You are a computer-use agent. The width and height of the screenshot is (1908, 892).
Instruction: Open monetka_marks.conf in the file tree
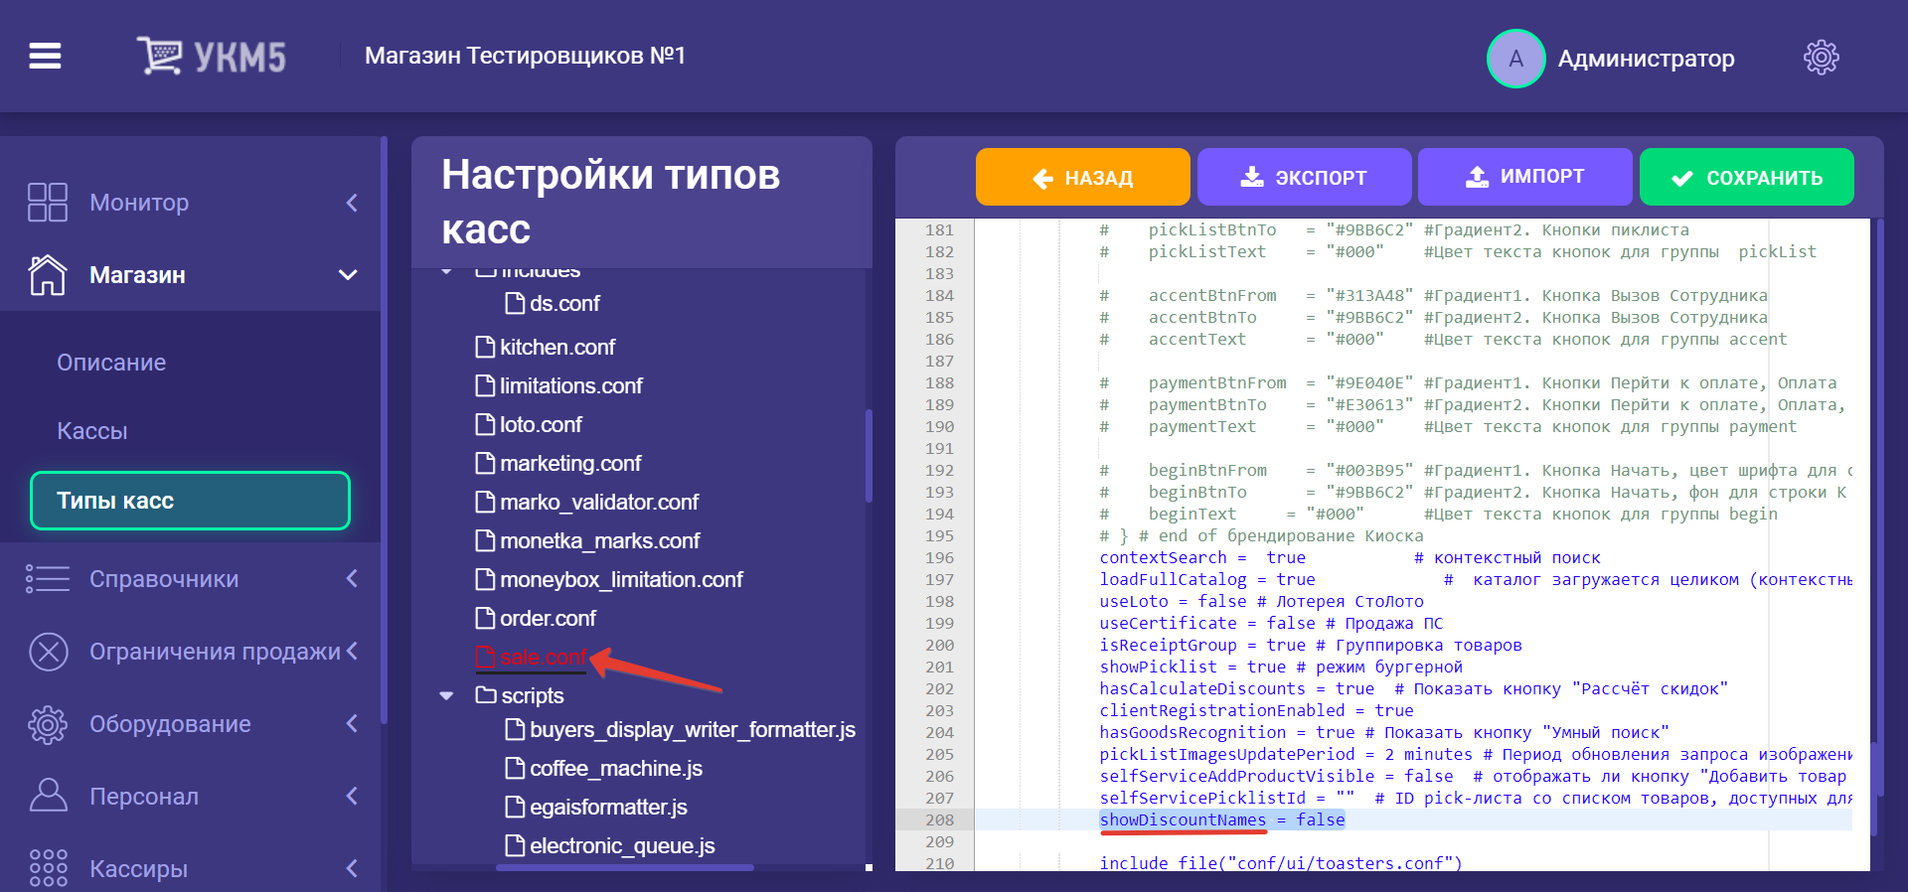[x=600, y=540]
